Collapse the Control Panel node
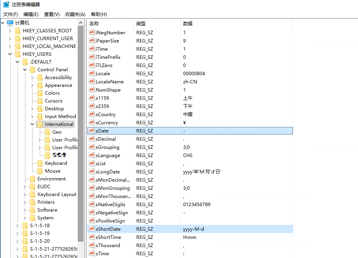 (25, 70)
